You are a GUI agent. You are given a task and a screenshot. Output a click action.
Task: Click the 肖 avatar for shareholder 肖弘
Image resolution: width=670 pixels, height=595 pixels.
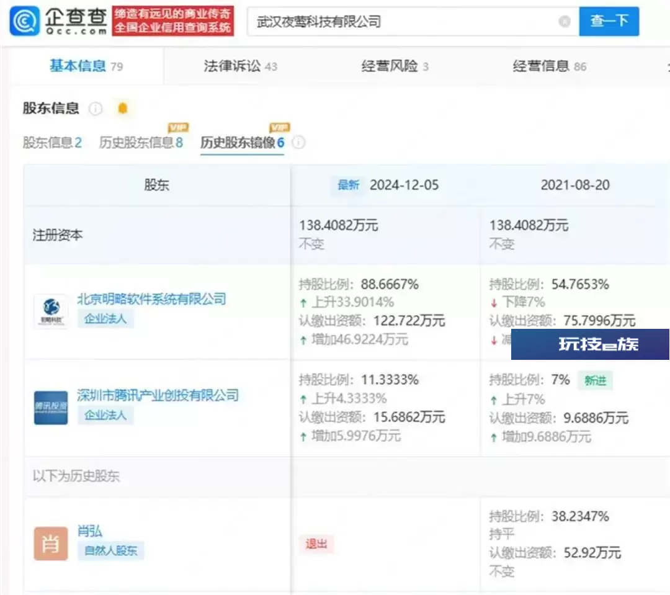pos(51,544)
